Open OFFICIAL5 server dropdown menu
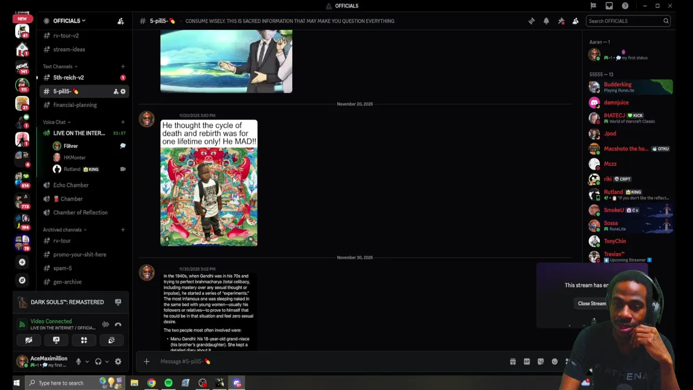The width and height of the screenshot is (693, 390). [69, 21]
